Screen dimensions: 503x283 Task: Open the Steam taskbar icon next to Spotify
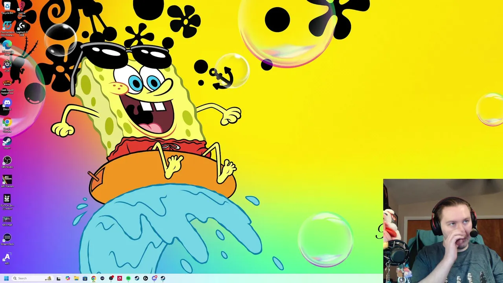tap(137, 278)
